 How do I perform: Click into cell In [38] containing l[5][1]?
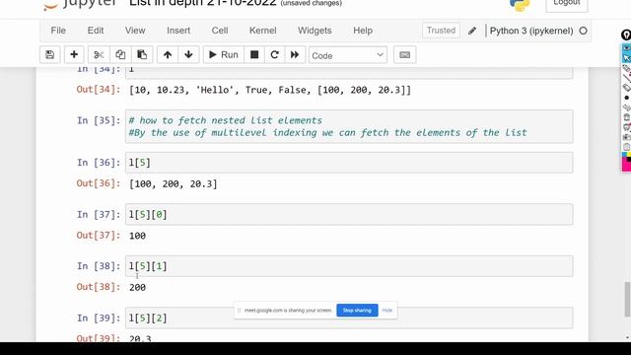(x=349, y=266)
